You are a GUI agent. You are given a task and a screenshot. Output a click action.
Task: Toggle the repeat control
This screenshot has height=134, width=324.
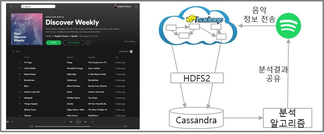click(93, 122)
